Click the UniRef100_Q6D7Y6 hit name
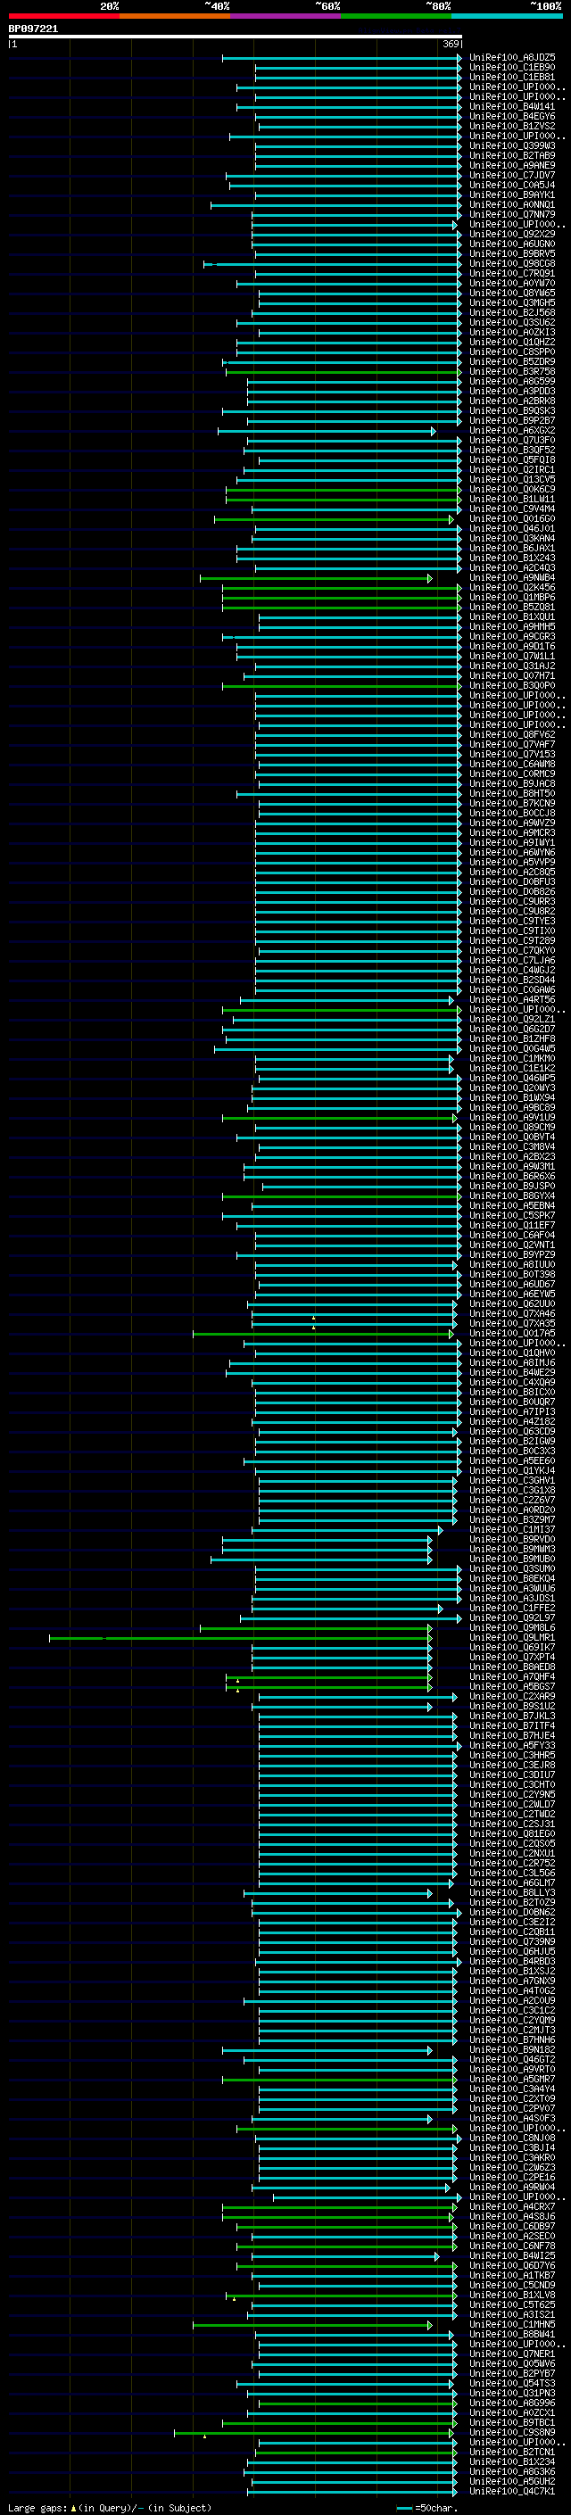This screenshot has width=571, height=2515. pyautogui.click(x=512, y=2266)
